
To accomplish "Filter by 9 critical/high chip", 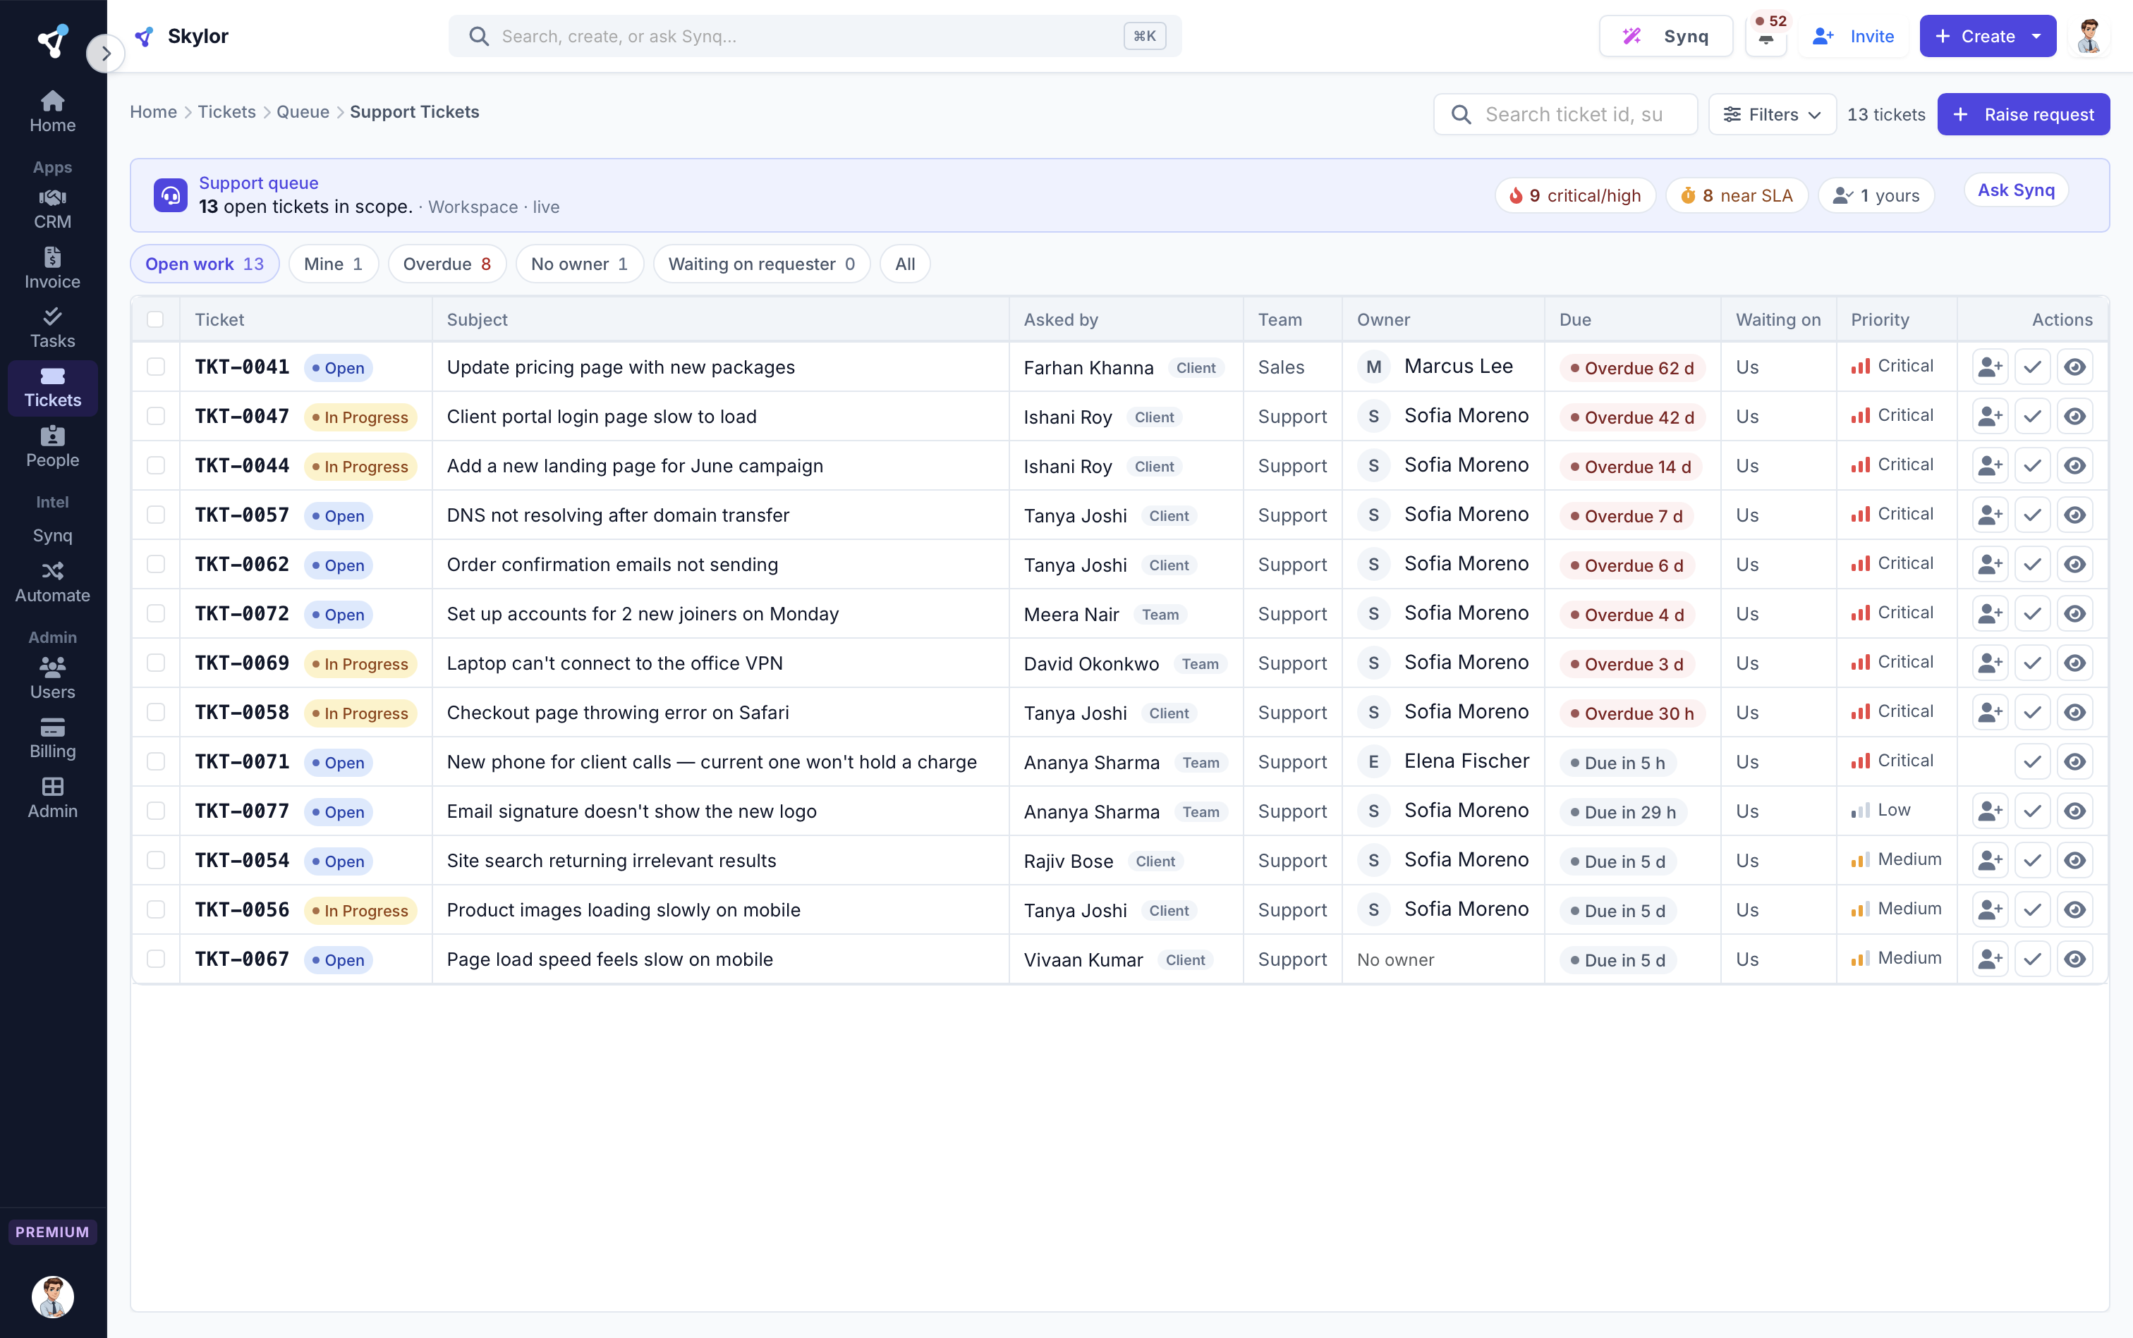I will pyautogui.click(x=1575, y=195).
